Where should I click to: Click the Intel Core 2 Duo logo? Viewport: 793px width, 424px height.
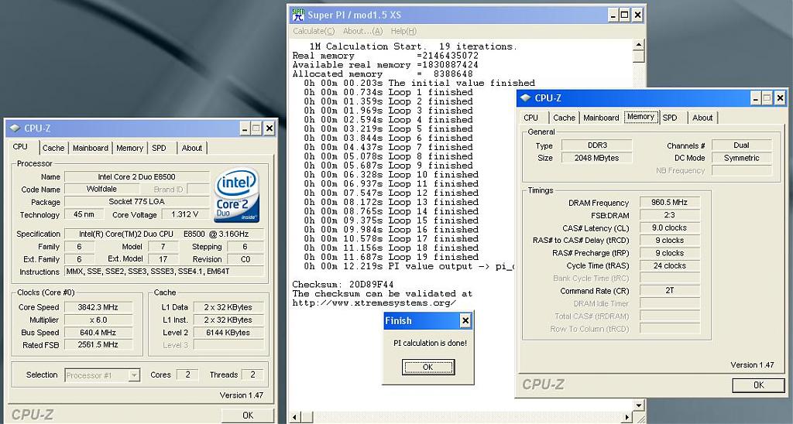coord(237,195)
